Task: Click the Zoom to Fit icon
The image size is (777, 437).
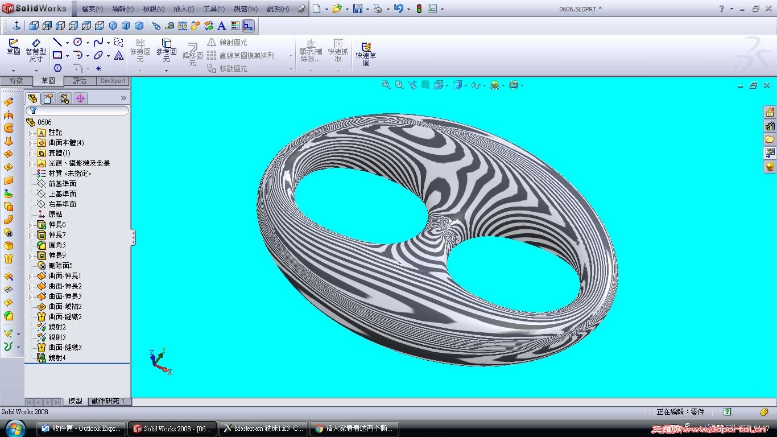Action: [386, 85]
